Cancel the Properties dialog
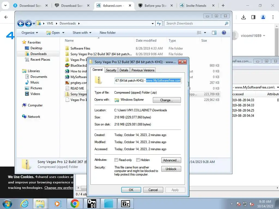The image size is (279, 209). tap(153, 190)
